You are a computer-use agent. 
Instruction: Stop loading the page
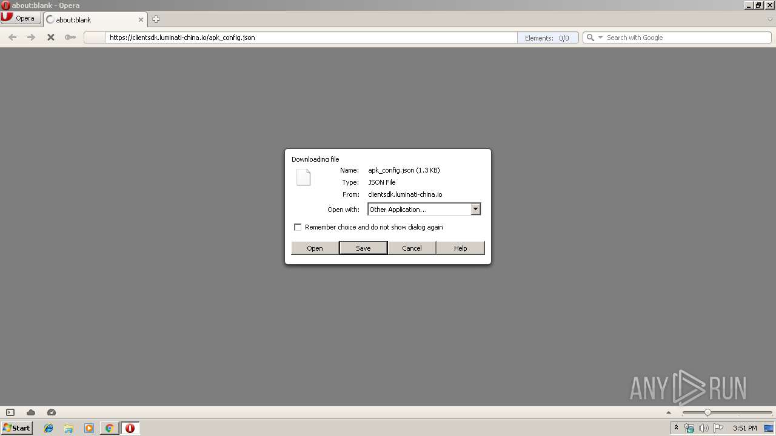[51, 38]
